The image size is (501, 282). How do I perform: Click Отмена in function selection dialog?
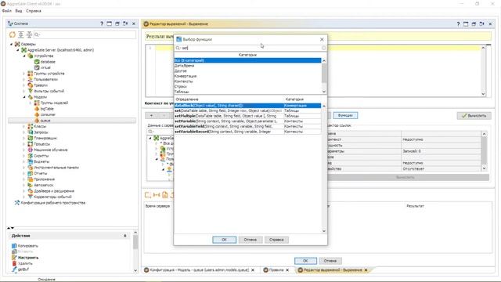250,240
